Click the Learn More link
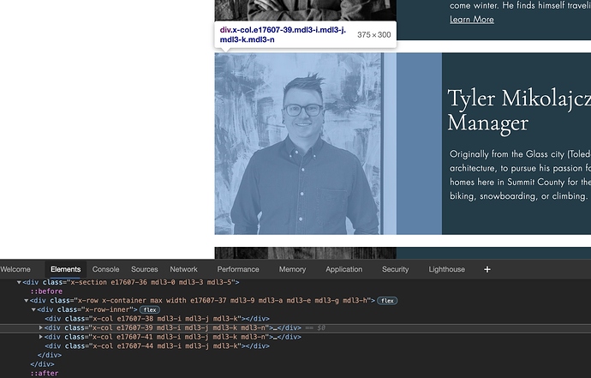 471,19
